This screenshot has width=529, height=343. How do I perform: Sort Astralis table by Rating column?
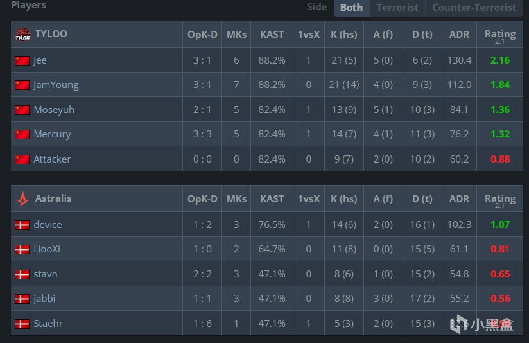coord(499,198)
